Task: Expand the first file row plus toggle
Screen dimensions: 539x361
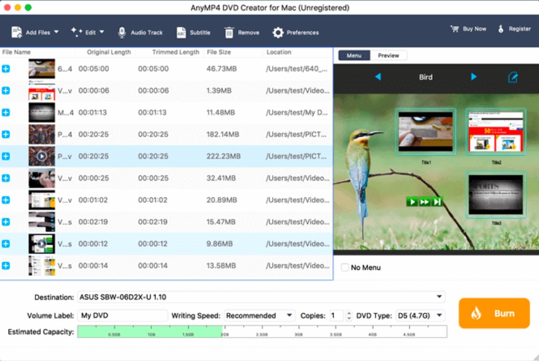Action: pos(6,69)
